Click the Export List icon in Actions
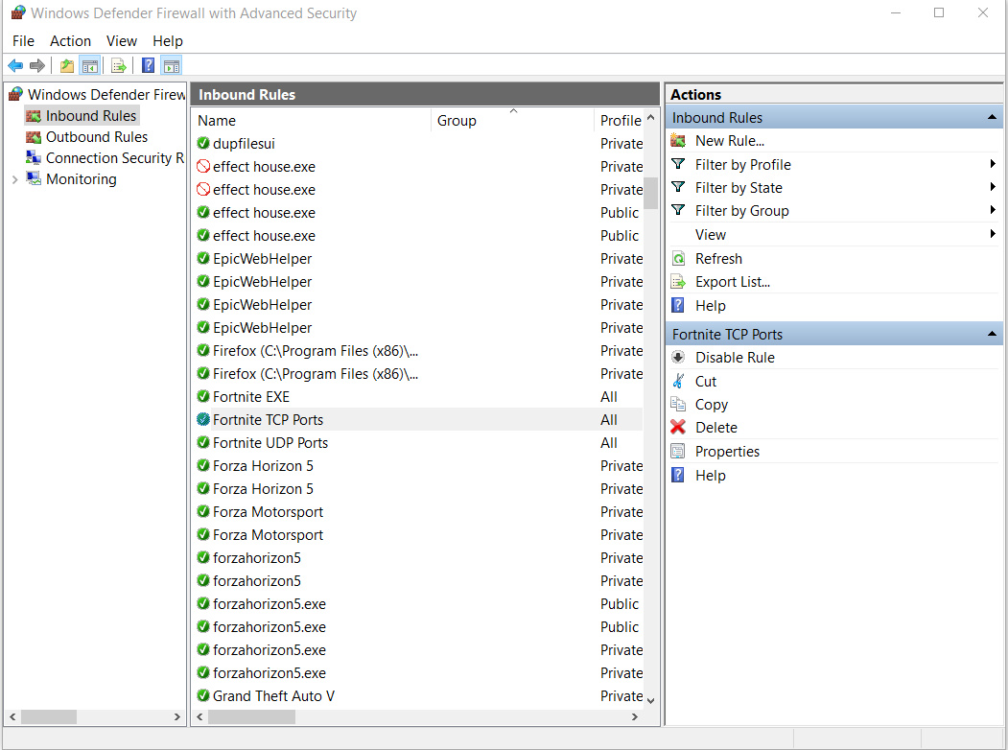This screenshot has width=1008, height=750. point(678,282)
